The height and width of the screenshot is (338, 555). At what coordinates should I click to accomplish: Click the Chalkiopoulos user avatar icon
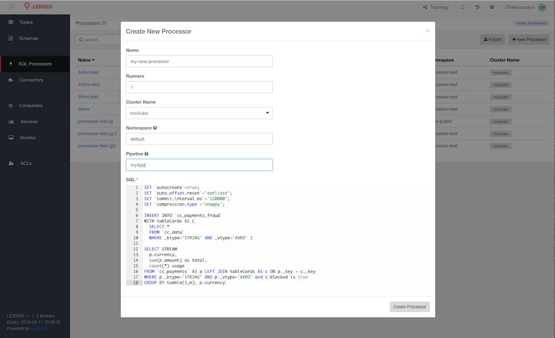tap(542, 7)
